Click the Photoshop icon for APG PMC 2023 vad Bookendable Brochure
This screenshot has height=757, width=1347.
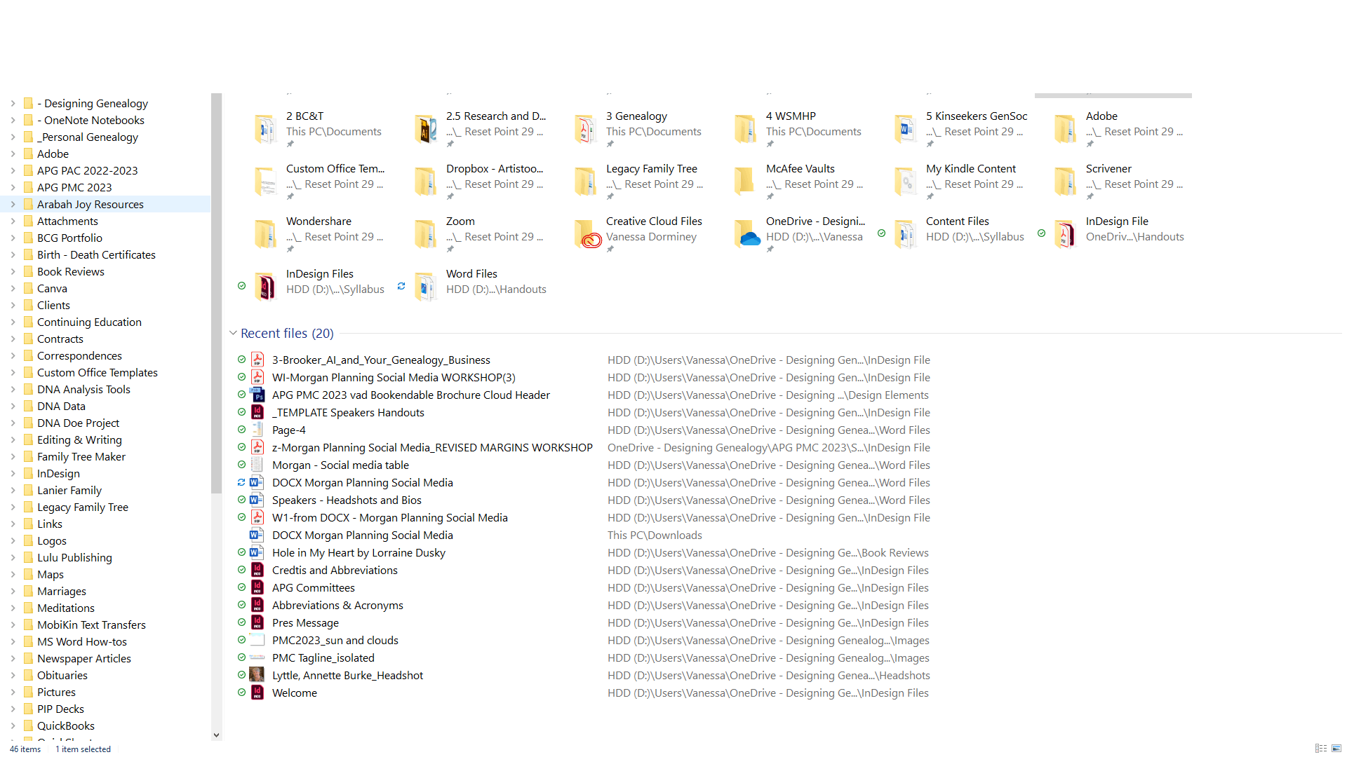[257, 395]
